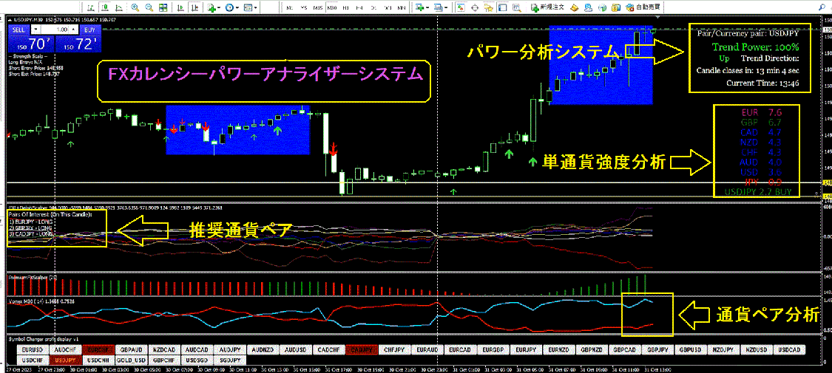The height and width of the screenshot is (373, 832).
Task: Switch chart to line chart type
Action: coord(118,7)
